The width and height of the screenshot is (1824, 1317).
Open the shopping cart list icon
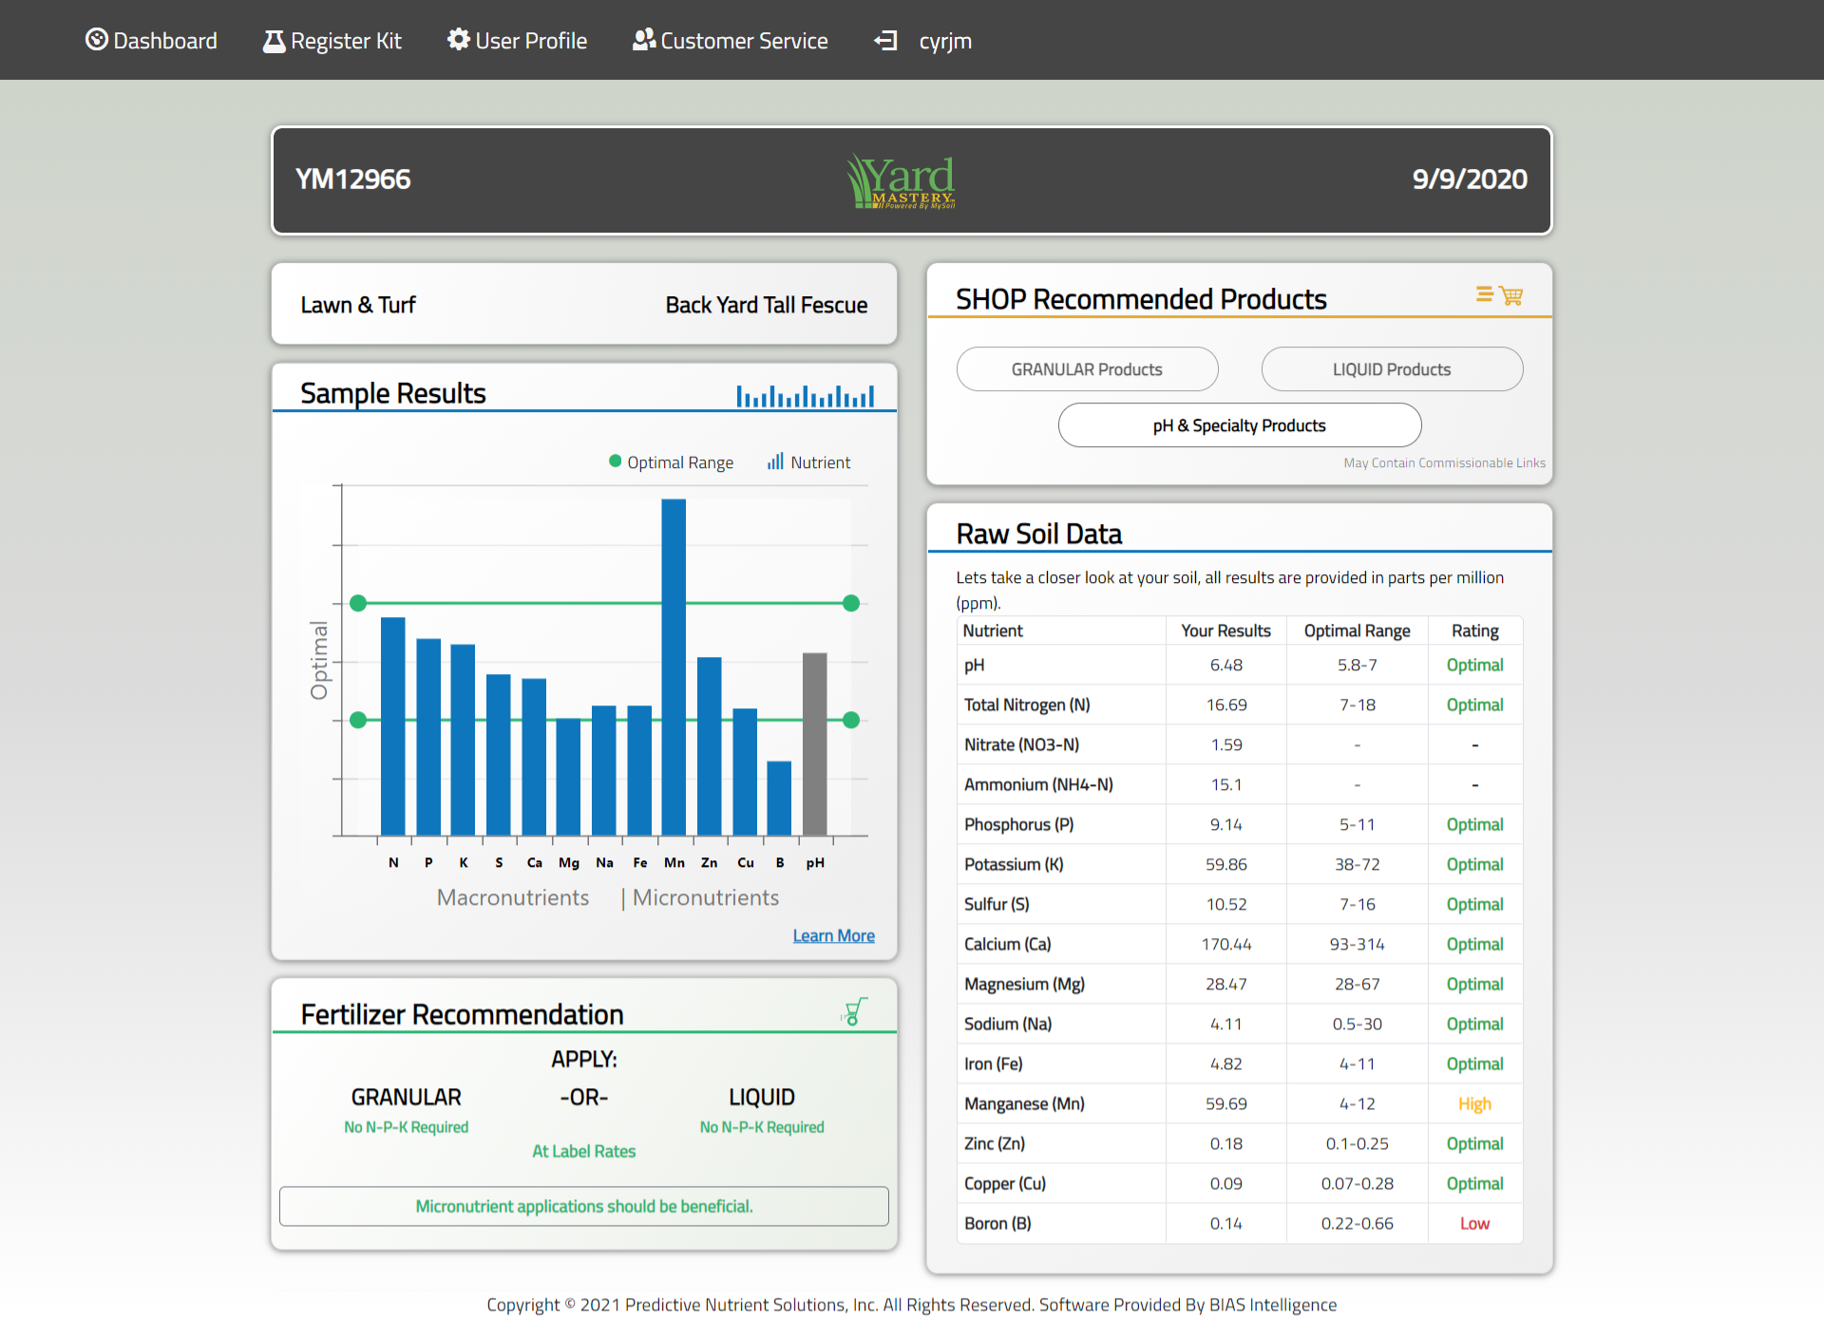1499,295
